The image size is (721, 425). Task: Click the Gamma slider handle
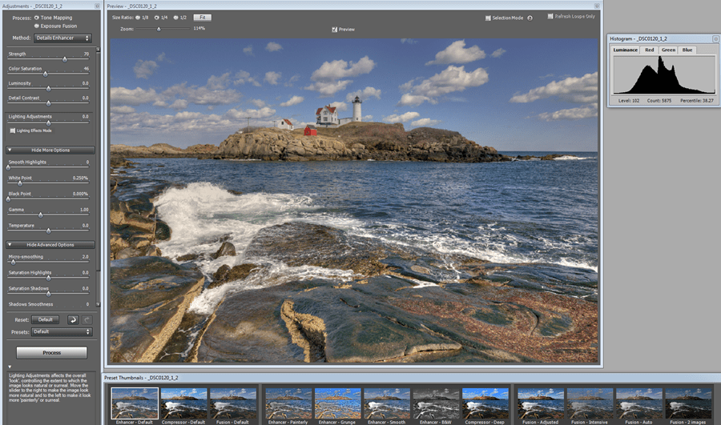41,215
